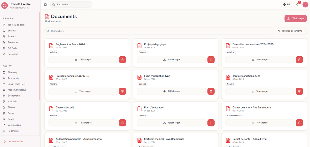
Task: Click the sidebar scrollbar
Action: click(x=40, y=56)
